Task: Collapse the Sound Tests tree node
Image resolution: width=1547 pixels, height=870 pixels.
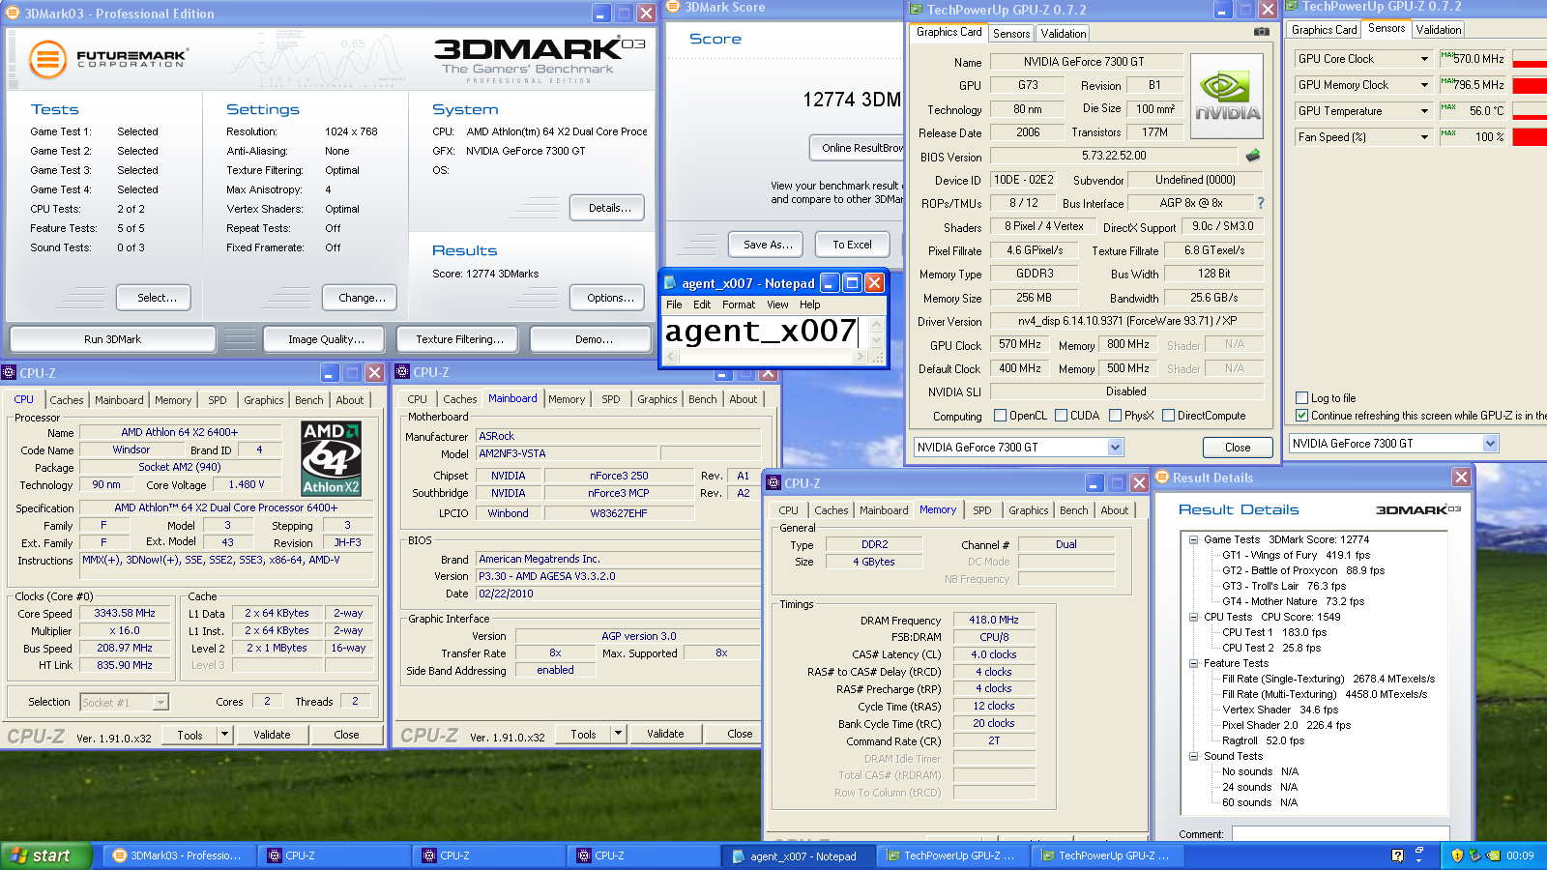Action: tap(1193, 756)
